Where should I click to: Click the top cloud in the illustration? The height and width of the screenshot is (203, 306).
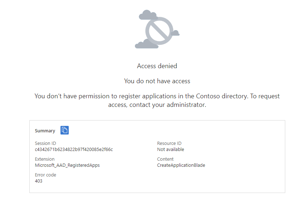pyautogui.click(x=148, y=15)
